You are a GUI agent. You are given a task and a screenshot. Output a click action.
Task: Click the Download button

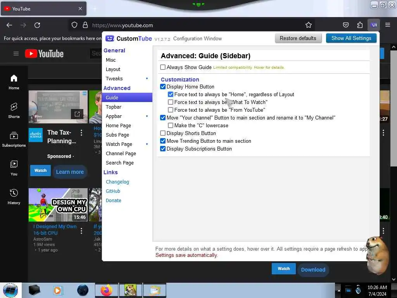[313, 270]
